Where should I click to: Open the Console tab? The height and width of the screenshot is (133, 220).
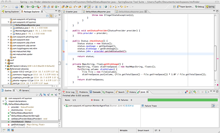[95, 92]
